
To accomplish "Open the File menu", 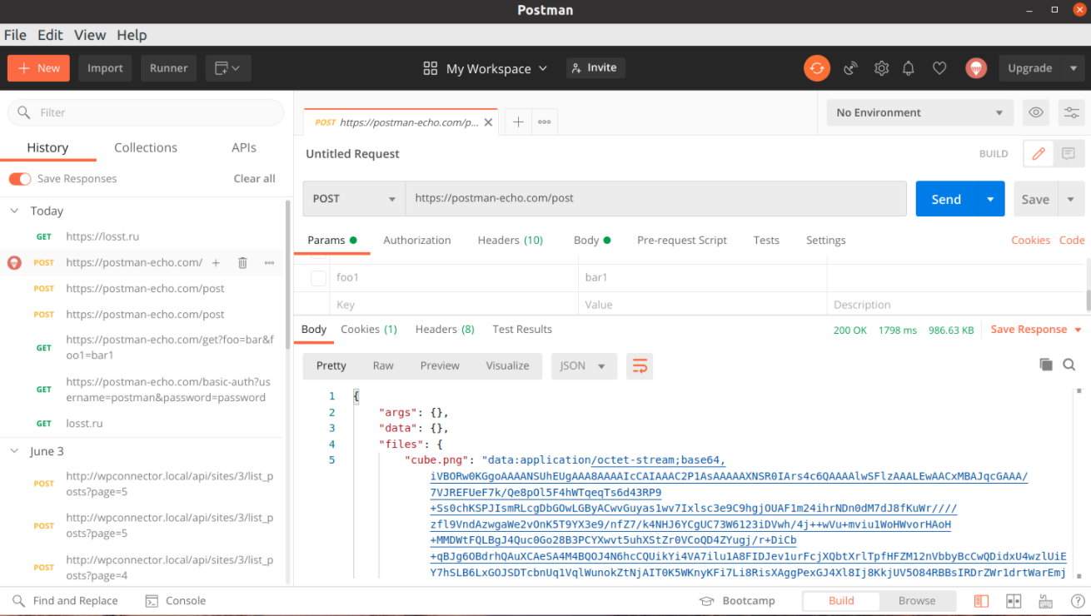I will click(x=15, y=35).
